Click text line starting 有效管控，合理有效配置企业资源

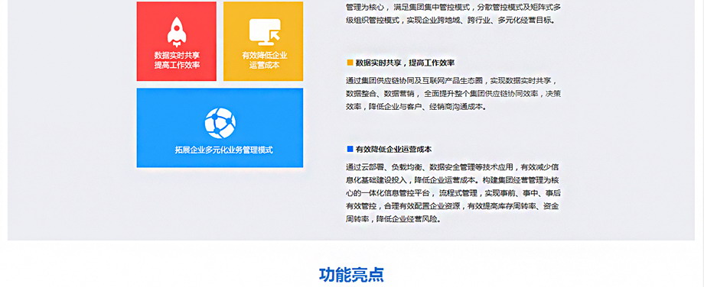(x=452, y=206)
